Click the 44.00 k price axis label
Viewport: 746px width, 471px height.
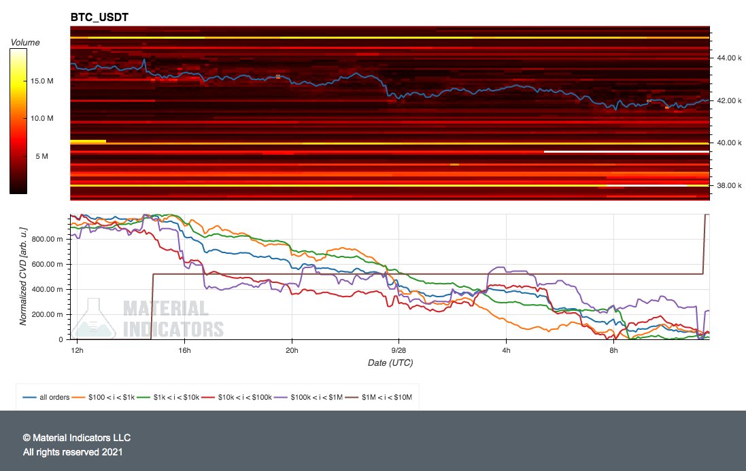click(x=729, y=58)
